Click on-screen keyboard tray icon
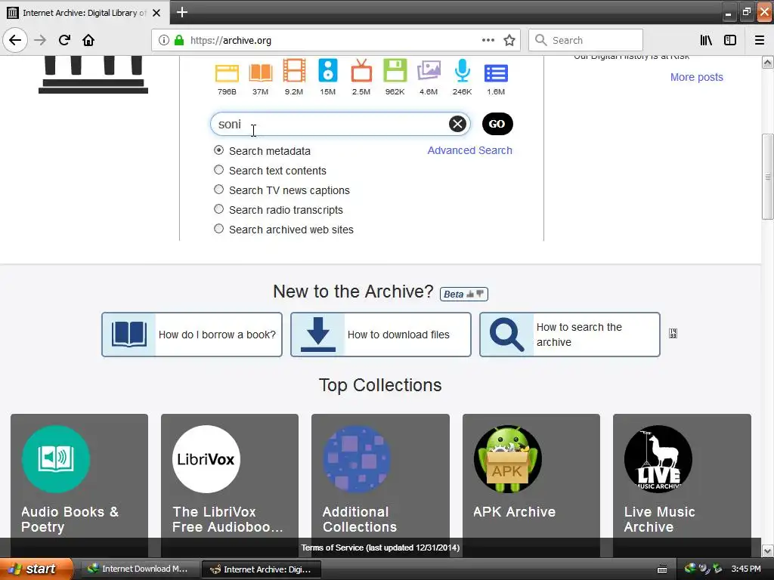Viewport: 774px width, 580px height. point(662,569)
